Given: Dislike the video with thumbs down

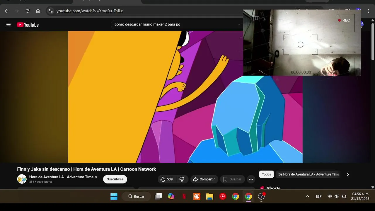Looking at the screenshot, I should 182,179.
